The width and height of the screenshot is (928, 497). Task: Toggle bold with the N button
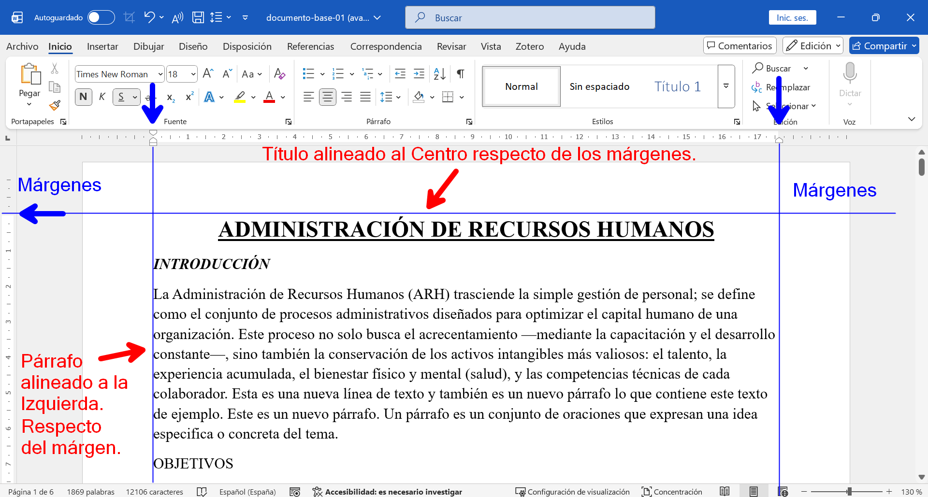click(83, 97)
